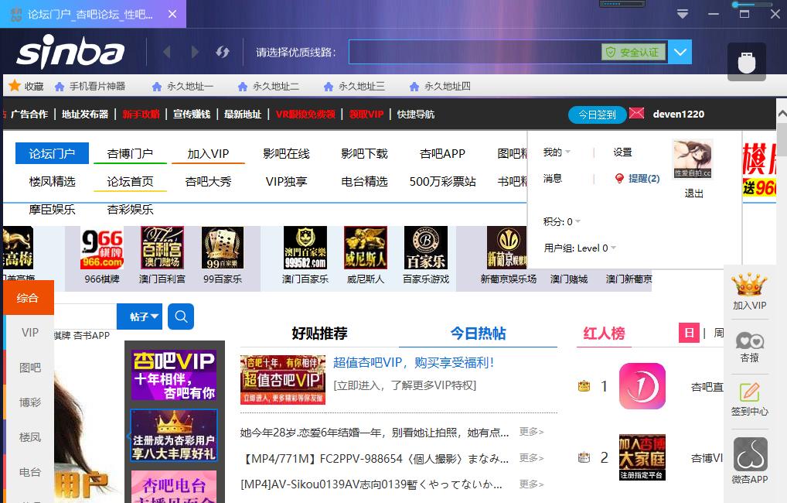The height and width of the screenshot is (503, 787).
Task: Click the 今日签到 button
Action: pyautogui.click(x=597, y=115)
